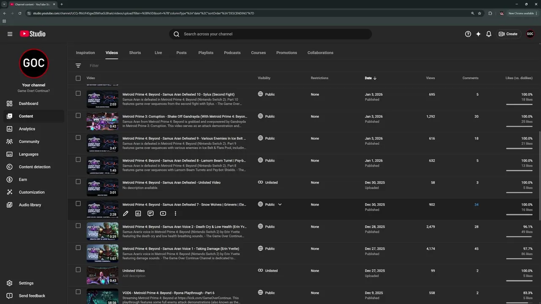Click the Create button
Screen dimensions: 541x304
[x=508, y=34]
